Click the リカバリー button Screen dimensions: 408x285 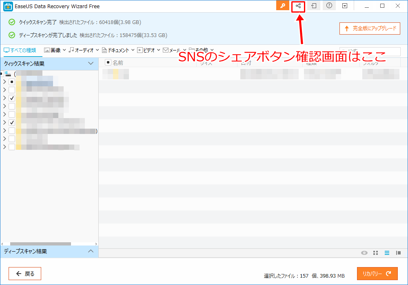tap(377, 274)
